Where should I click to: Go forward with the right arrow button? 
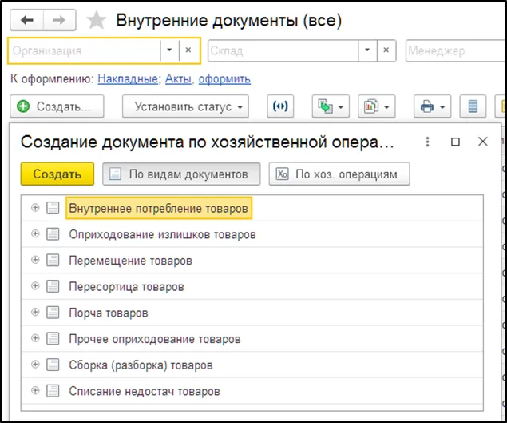[60, 20]
